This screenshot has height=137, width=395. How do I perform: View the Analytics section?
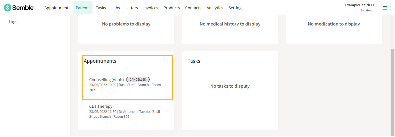point(215,8)
